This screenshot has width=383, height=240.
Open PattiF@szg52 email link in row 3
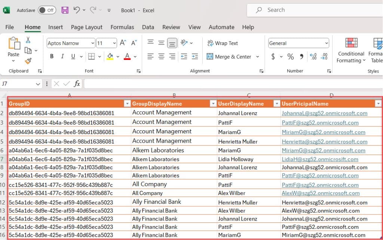tap(320, 123)
